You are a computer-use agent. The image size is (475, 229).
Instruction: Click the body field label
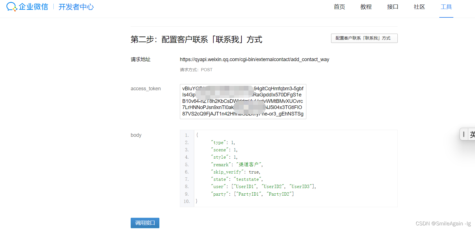click(x=136, y=135)
